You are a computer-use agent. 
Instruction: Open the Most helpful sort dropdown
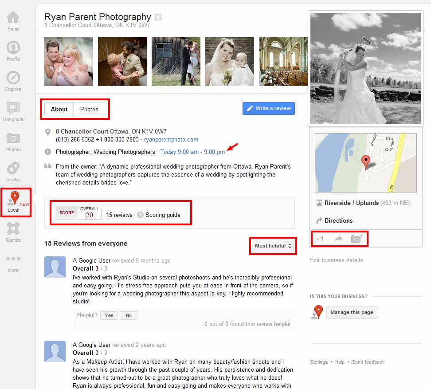tap(273, 246)
